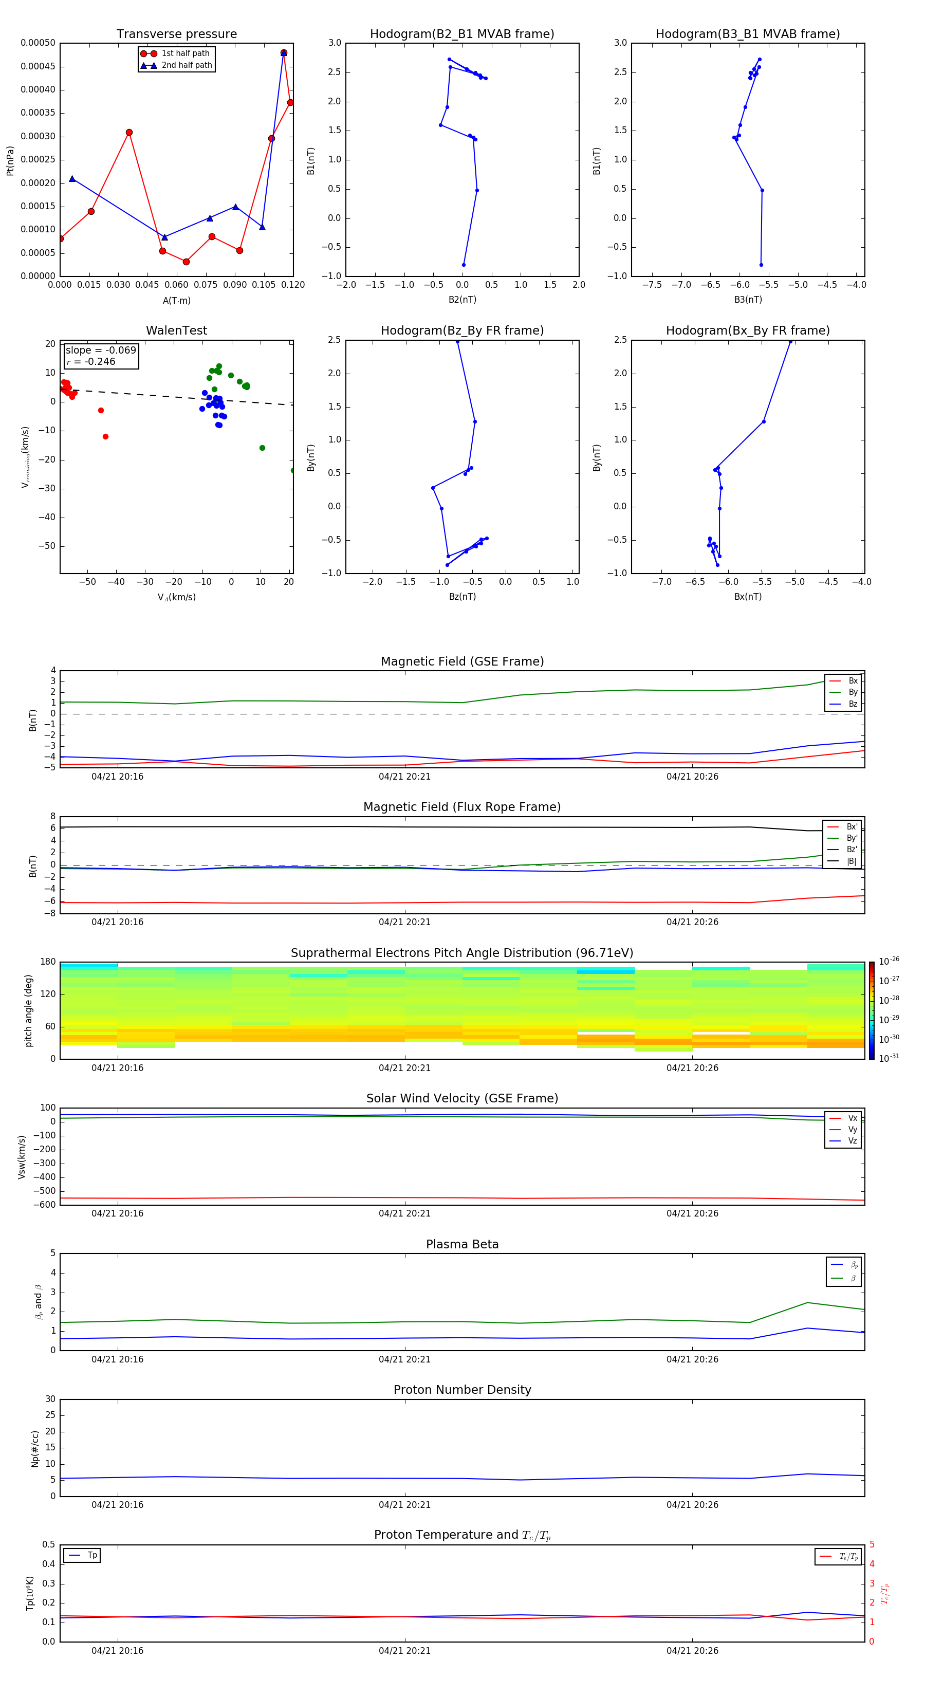This screenshot has width=925, height=1696.
Task: Click the dashed regression line in WalenTest
Action: click(x=176, y=396)
